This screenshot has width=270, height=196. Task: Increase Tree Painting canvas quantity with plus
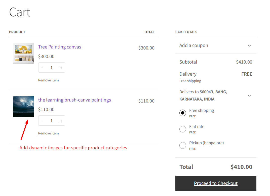click(x=61, y=68)
